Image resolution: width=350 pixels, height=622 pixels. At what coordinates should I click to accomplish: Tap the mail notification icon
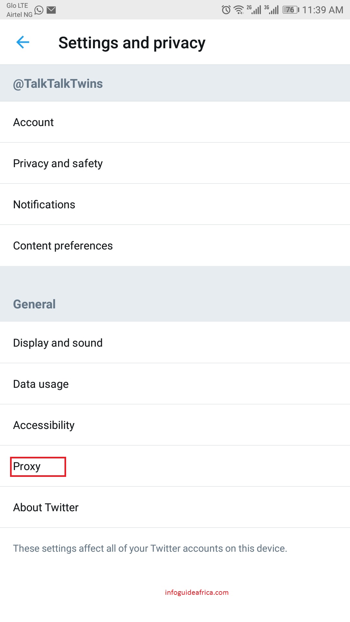[51, 10]
